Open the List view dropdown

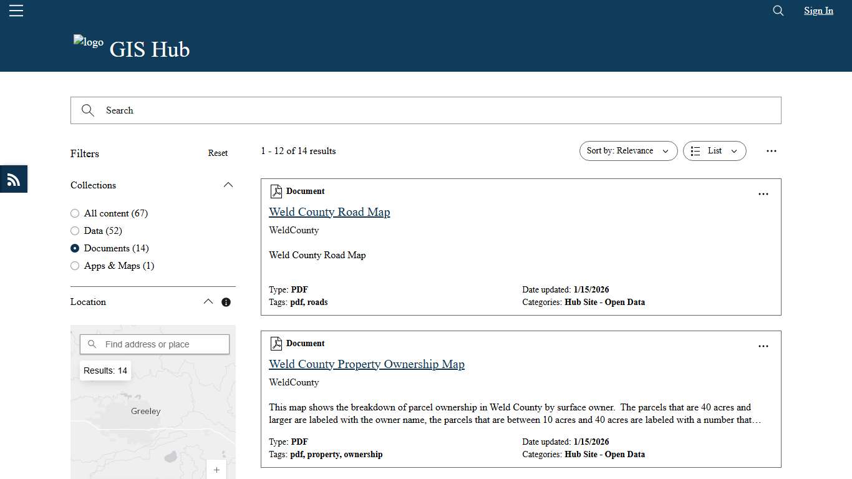click(714, 151)
